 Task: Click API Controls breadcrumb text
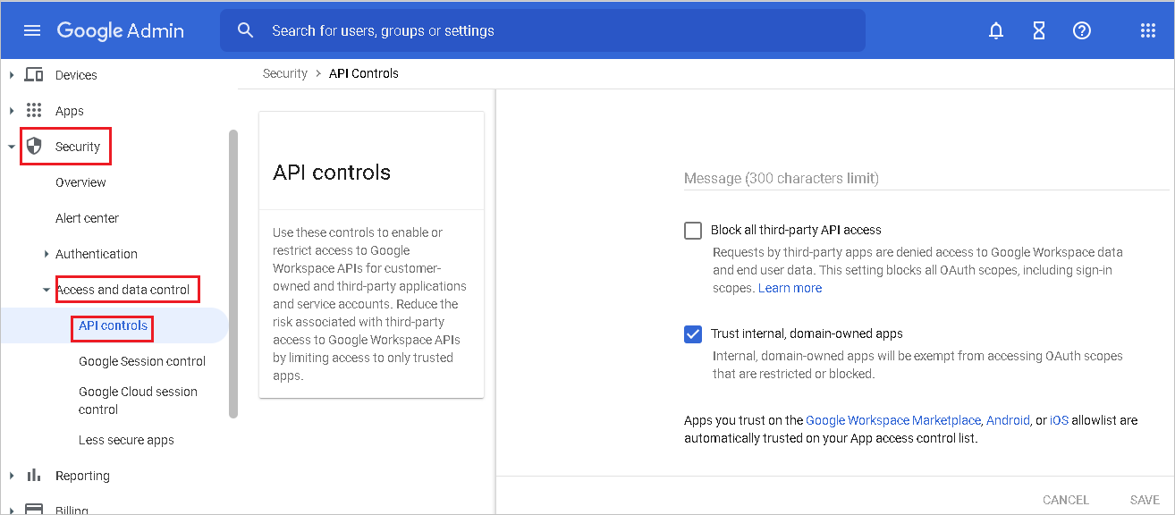click(x=364, y=73)
